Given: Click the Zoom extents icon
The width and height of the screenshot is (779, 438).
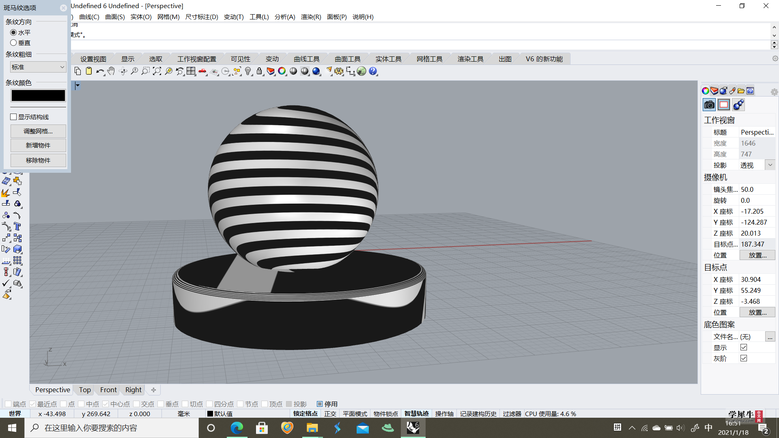Looking at the screenshot, I should tap(157, 71).
